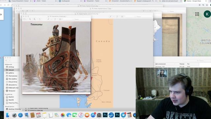The height and width of the screenshot is (119, 211).
Task: Open Telegram paper plane dock icon
Action: point(123,115)
